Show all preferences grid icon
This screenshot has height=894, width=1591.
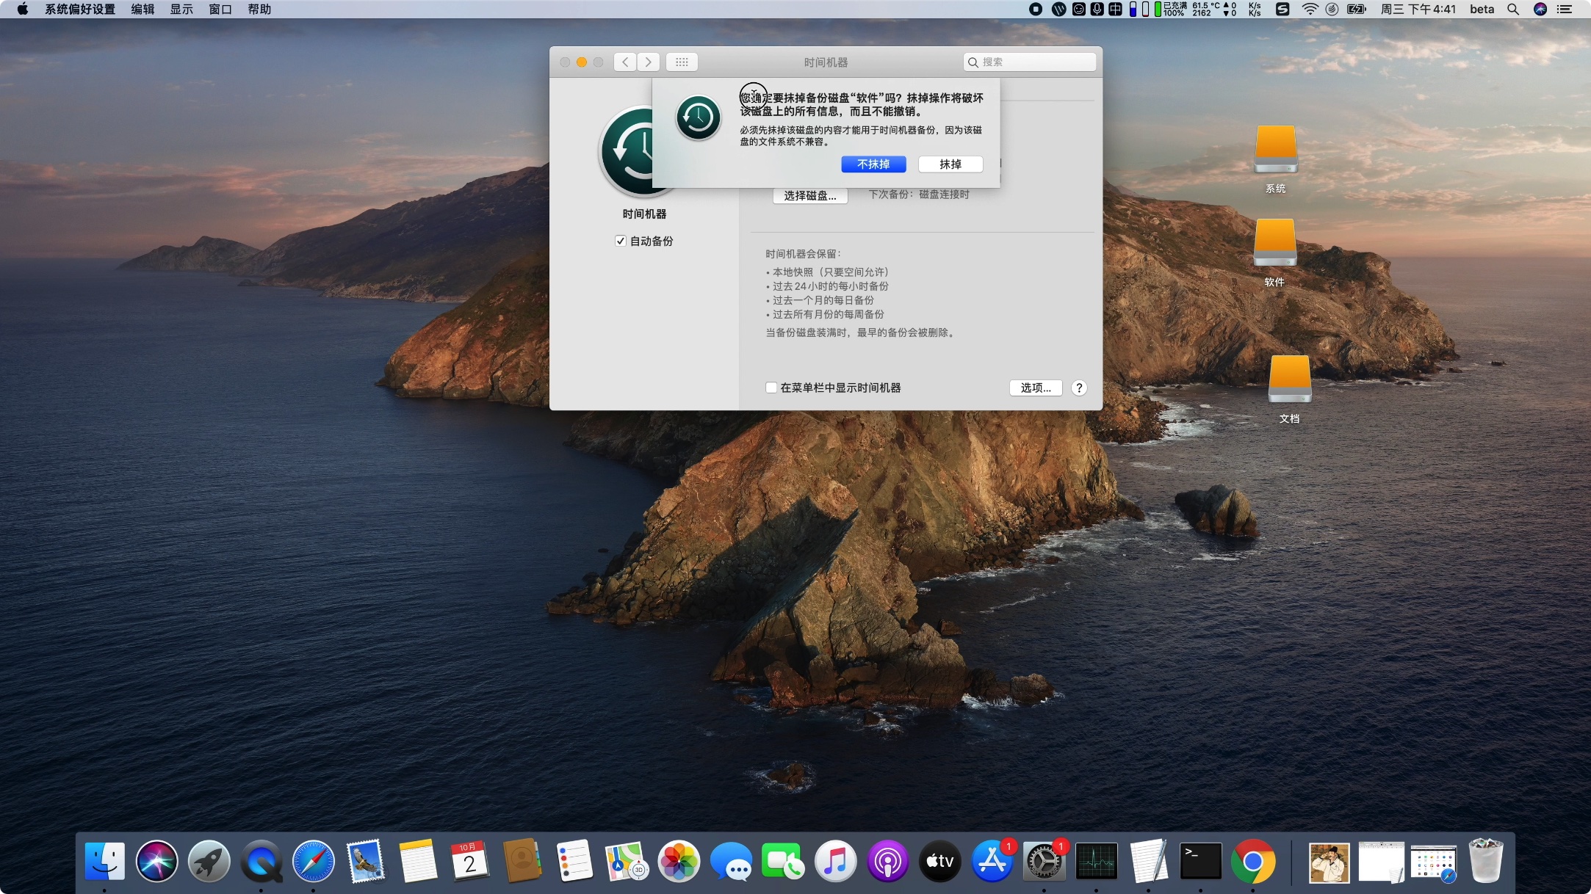(682, 62)
